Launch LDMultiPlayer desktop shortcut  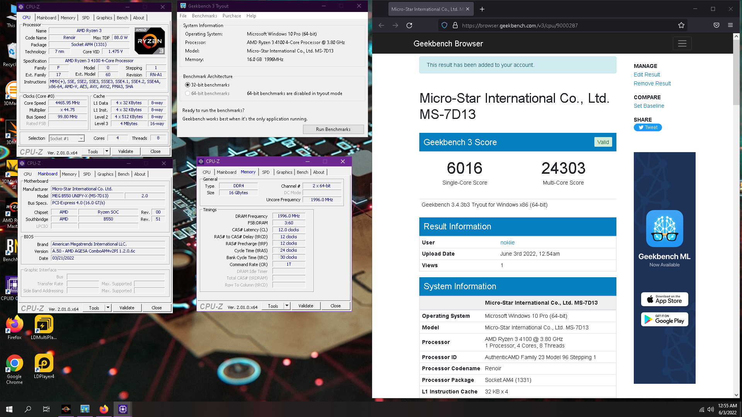click(x=44, y=327)
